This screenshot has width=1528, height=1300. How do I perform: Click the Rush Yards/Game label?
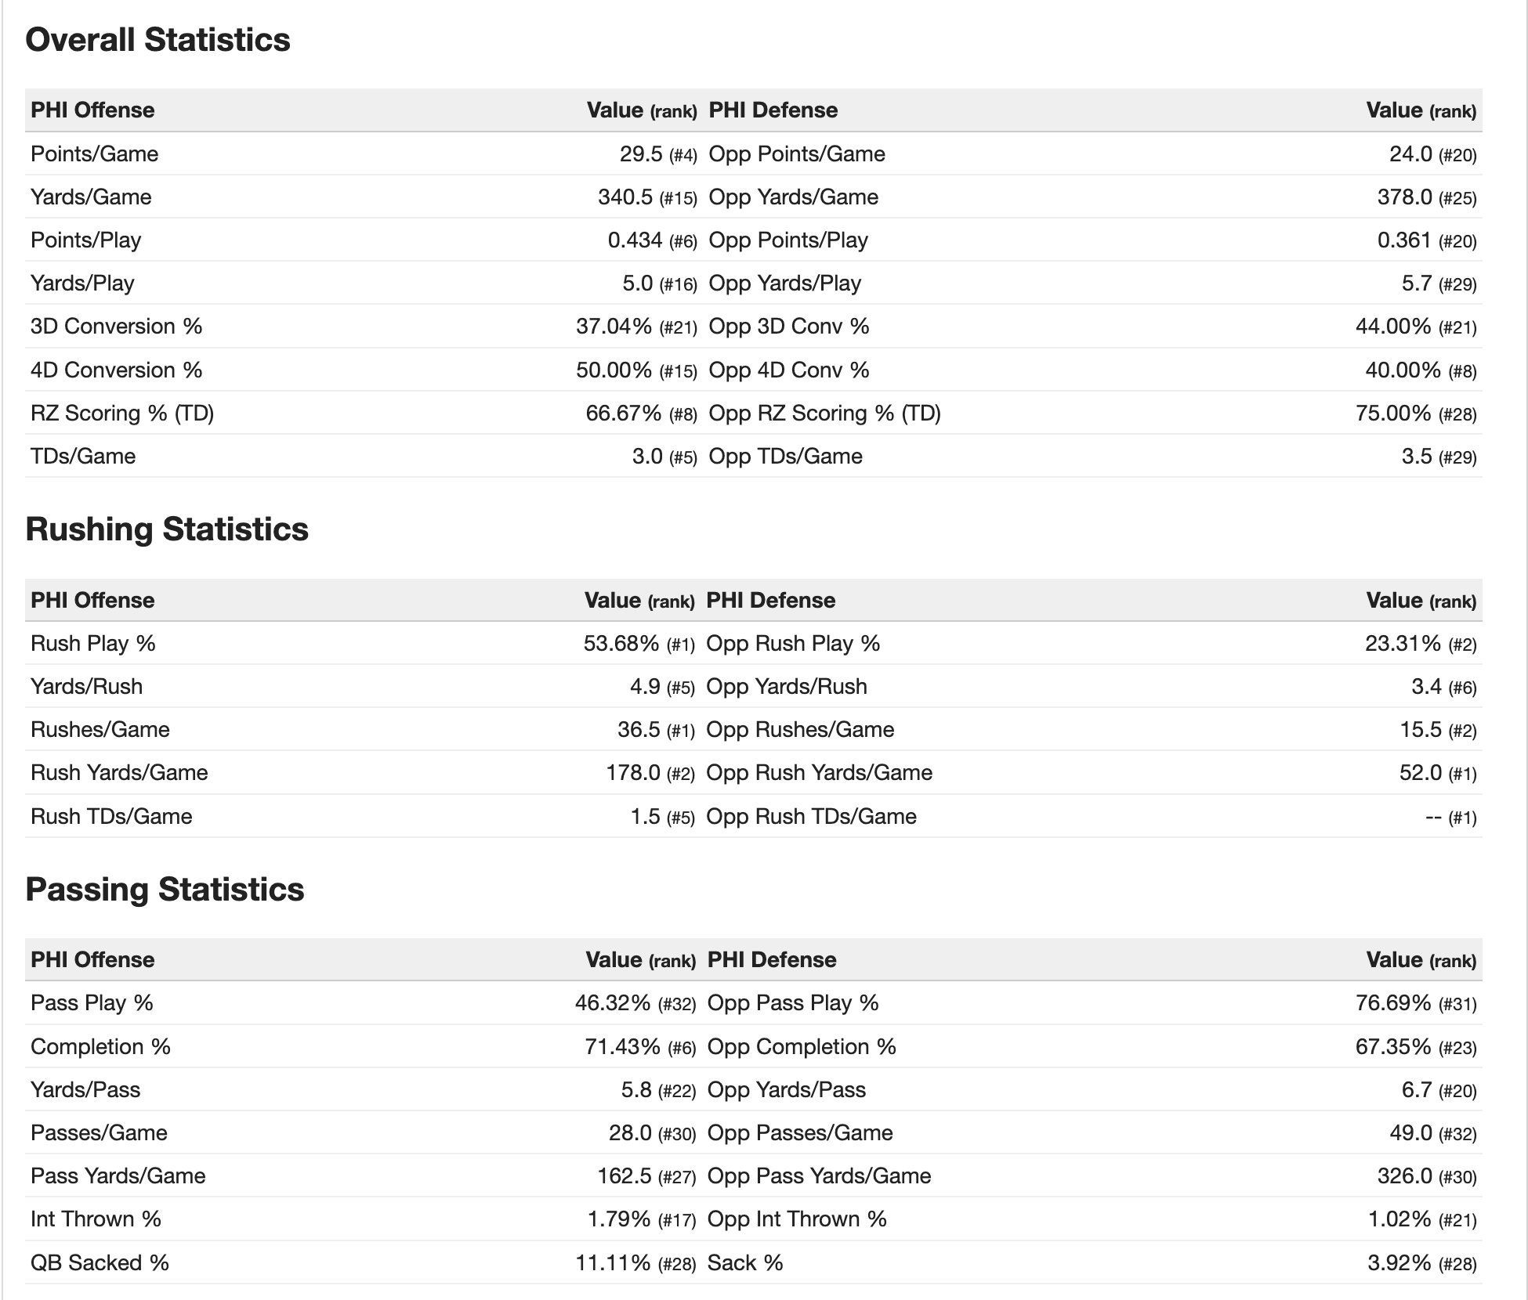click(119, 772)
